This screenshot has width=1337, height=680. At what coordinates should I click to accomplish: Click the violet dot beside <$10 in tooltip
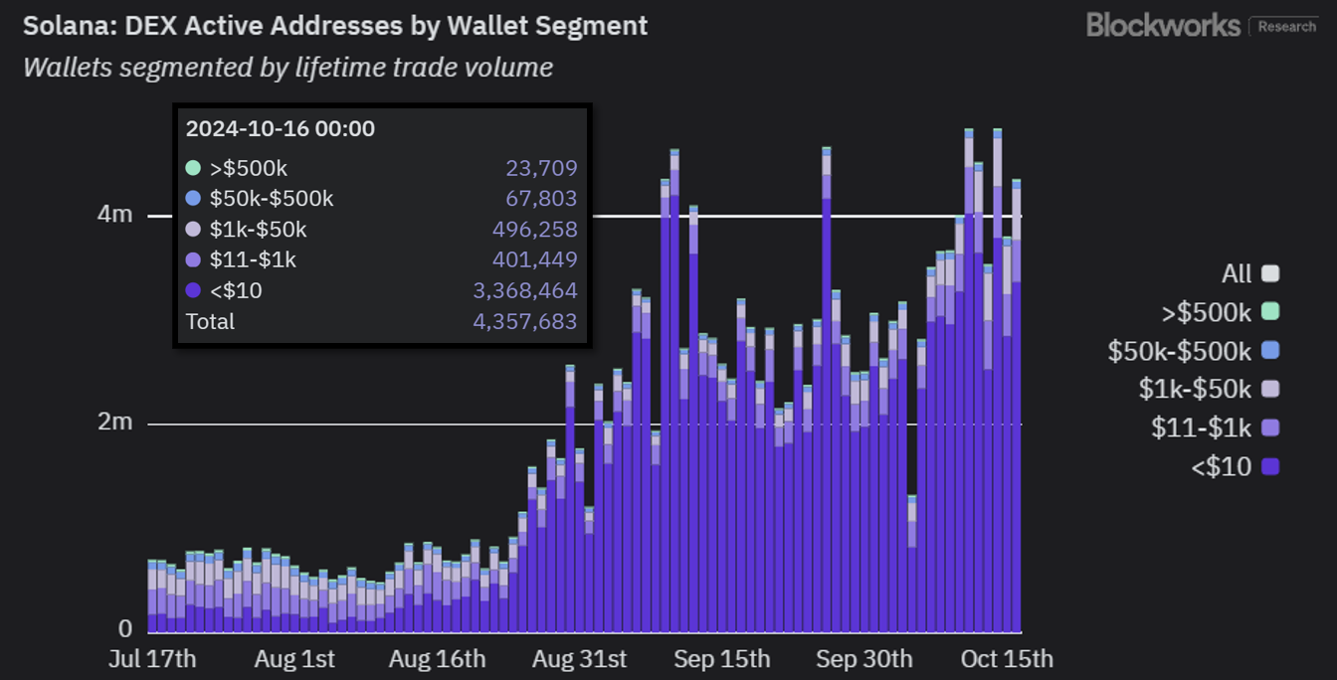[195, 289]
